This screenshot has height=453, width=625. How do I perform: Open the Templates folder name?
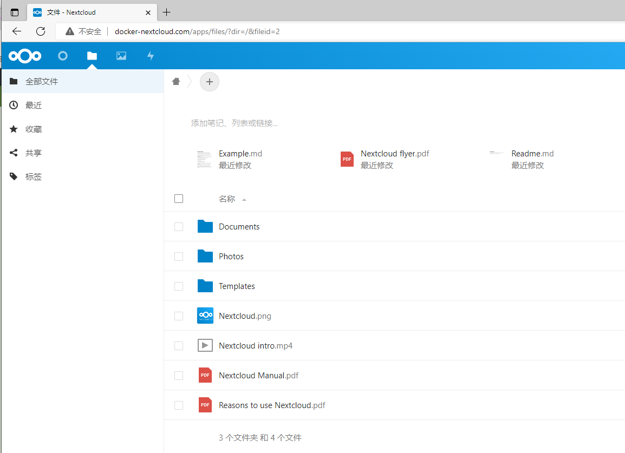pos(237,286)
